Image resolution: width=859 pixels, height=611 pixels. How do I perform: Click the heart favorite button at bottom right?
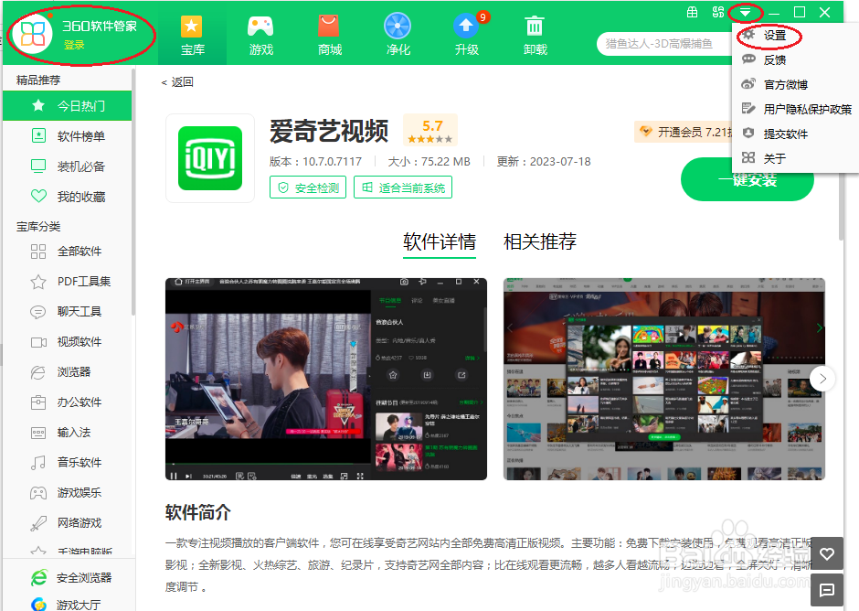(827, 554)
